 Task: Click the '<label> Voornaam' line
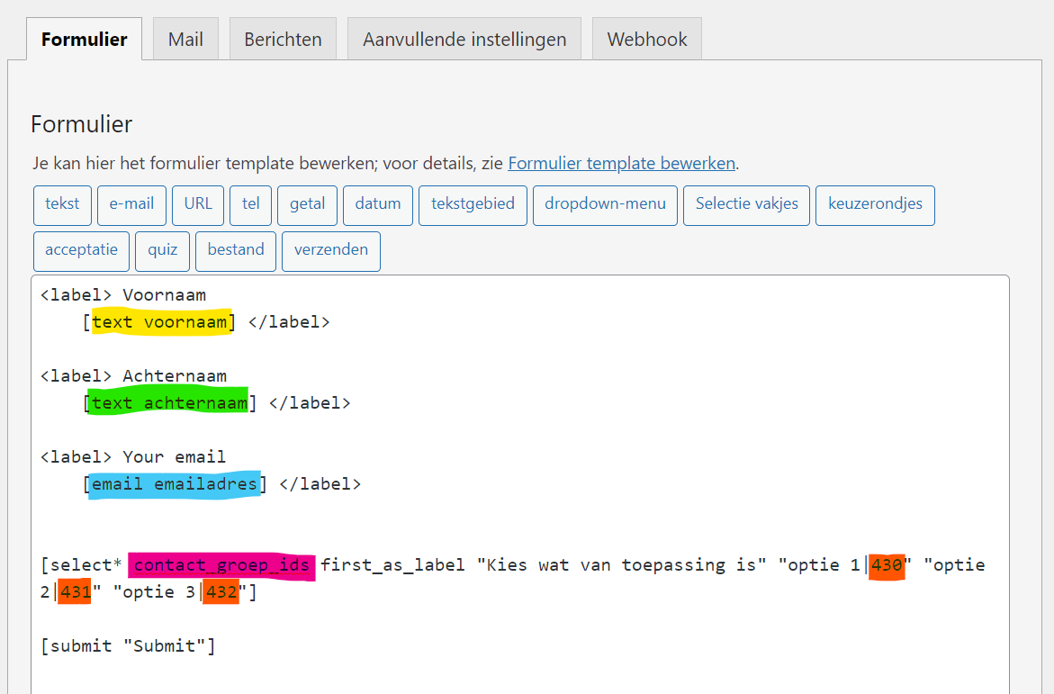pos(123,295)
